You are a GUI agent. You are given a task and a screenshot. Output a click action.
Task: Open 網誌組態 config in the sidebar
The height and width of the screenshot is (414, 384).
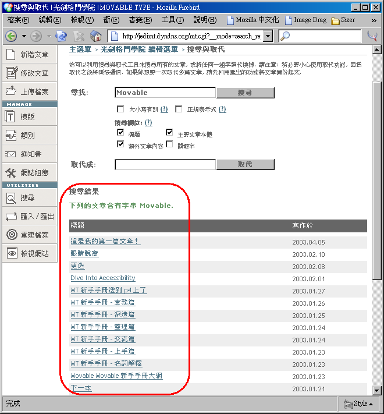(30, 173)
